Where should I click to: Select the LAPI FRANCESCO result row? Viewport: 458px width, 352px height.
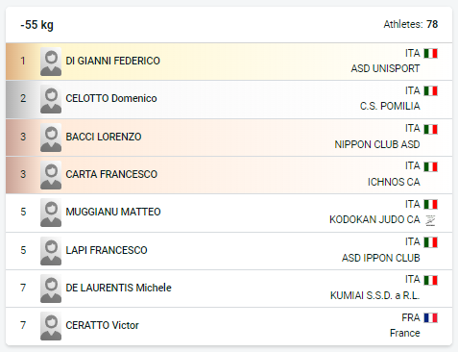[229, 251]
